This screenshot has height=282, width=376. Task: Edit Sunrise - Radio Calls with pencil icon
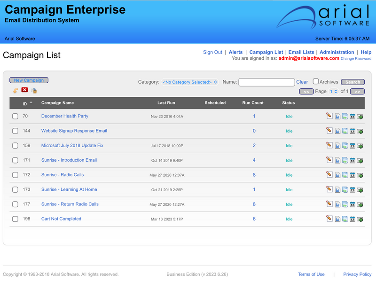point(329,174)
